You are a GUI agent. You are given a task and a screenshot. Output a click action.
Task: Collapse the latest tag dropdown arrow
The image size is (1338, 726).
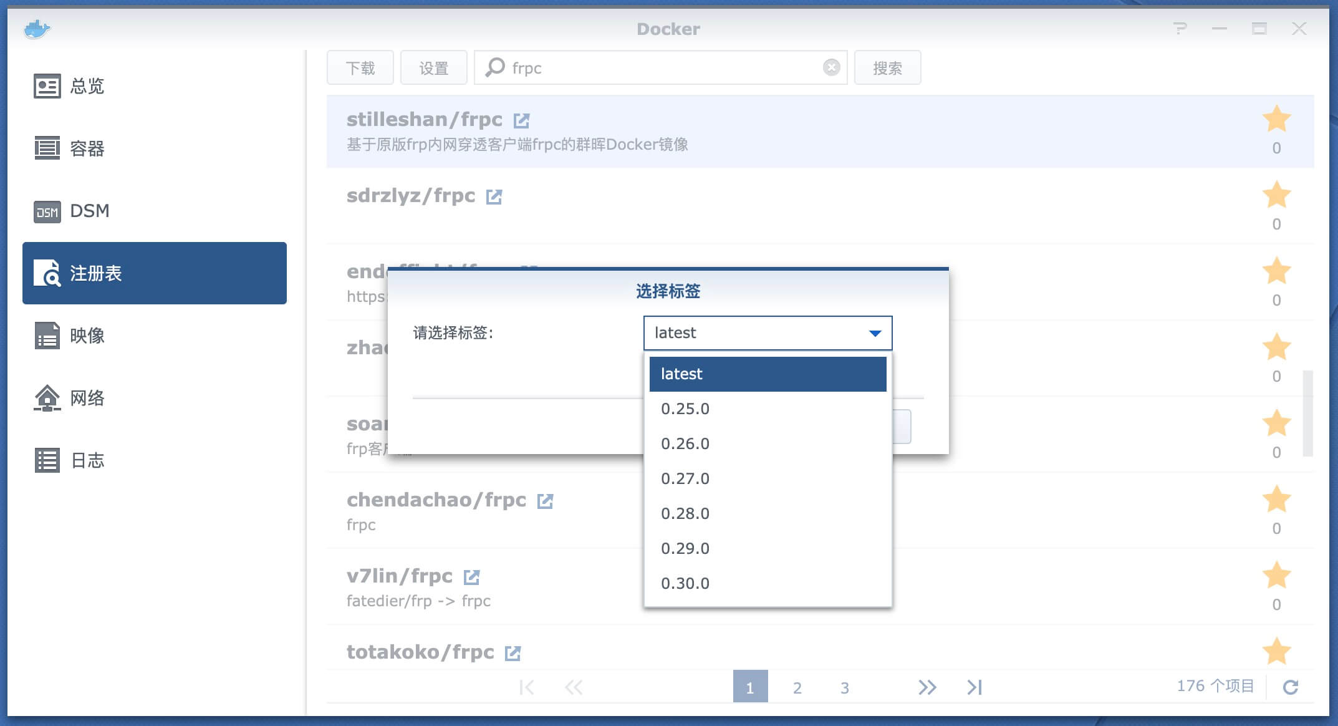pos(875,333)
